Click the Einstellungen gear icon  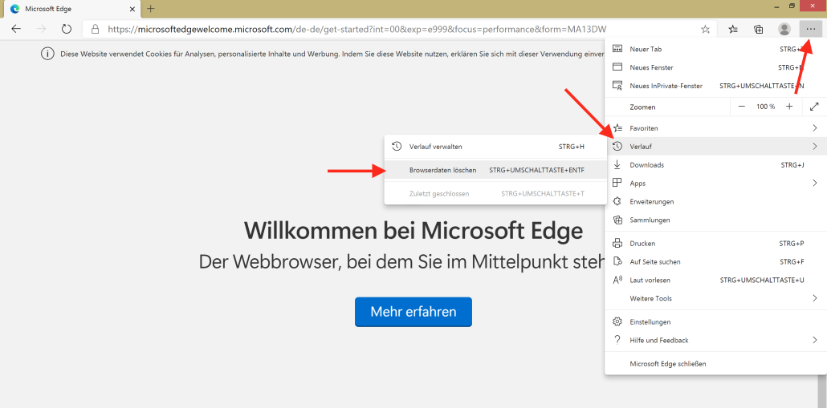point(617,321)
